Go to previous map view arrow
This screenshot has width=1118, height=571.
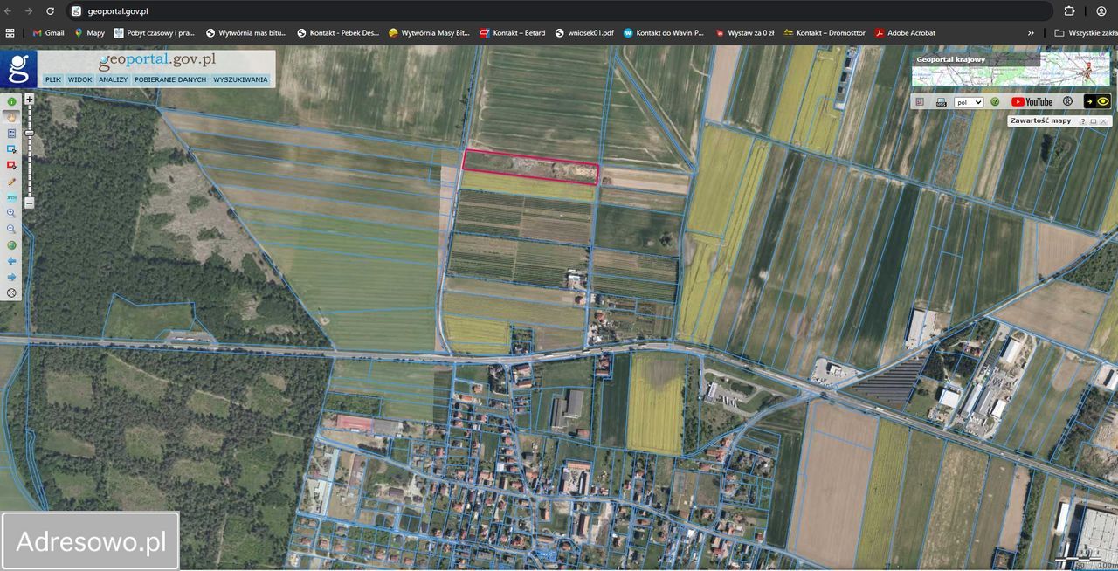pos(12,261)
